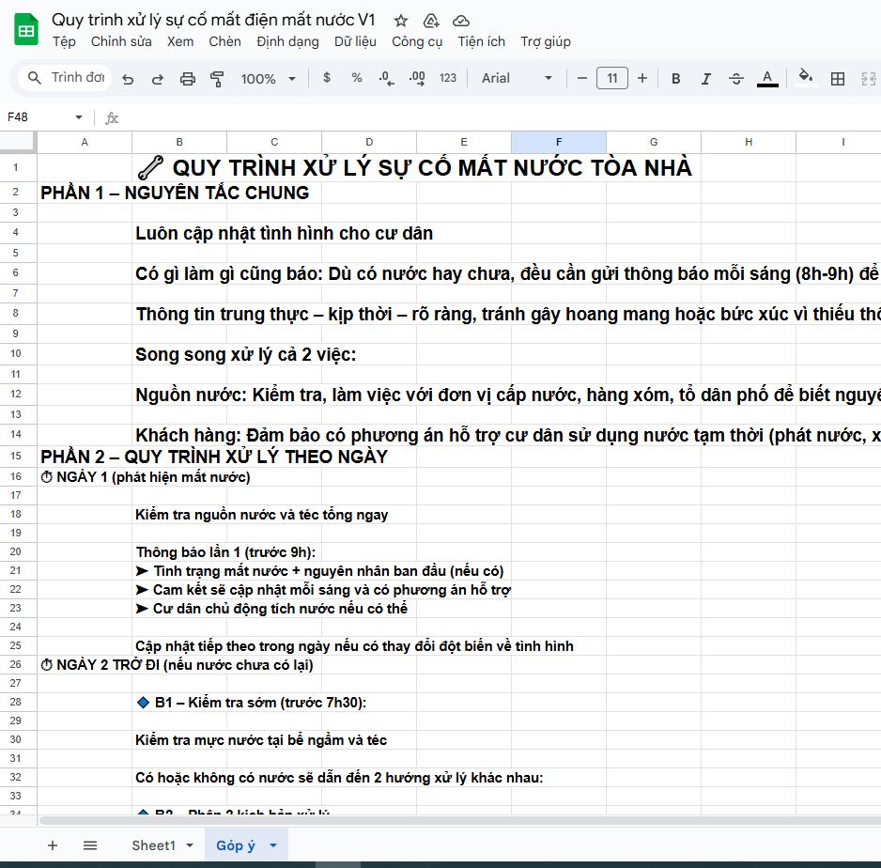881x868 pixels.
Task: Print the spreadsheet via printer icon
Action: coord(188,79)
